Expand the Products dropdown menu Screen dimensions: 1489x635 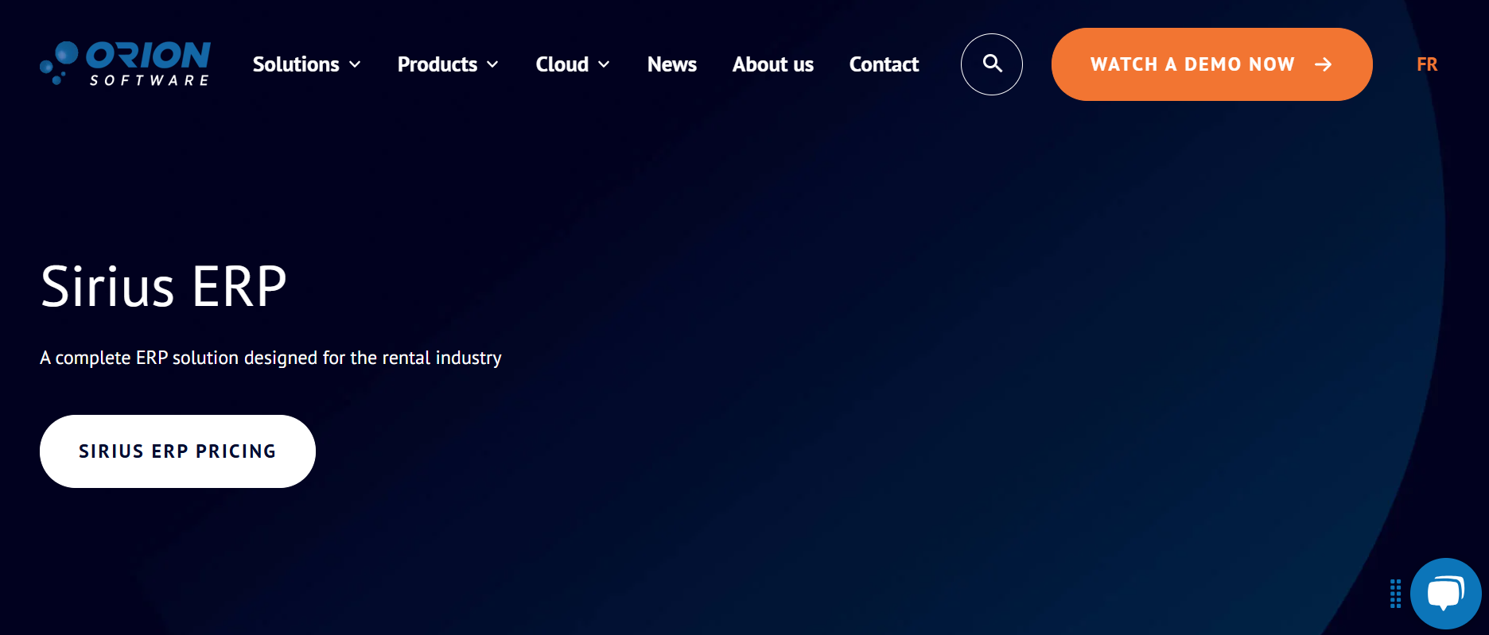[449, 64]
